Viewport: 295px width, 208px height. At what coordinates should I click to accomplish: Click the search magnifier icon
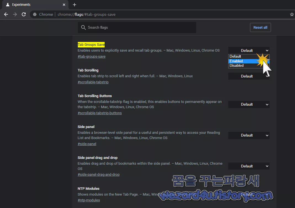83,28
